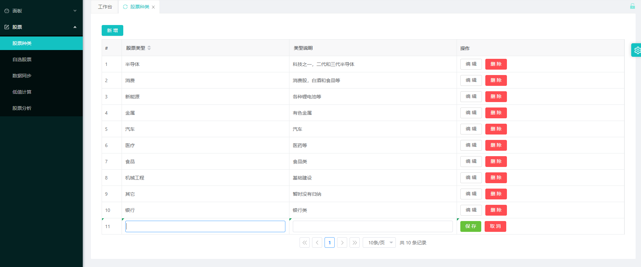Go to the last page
The height and width of the screenshot is (267, 641).
tap(355, 243)
